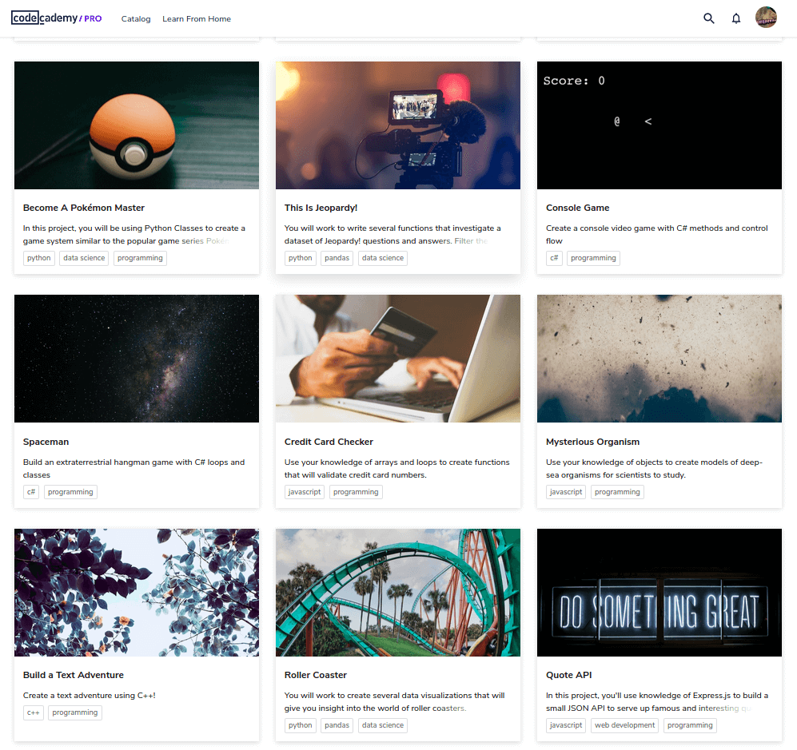Open the Catalog menu
Viewport: 797px width, 750px height.
[x=136, y=19]
